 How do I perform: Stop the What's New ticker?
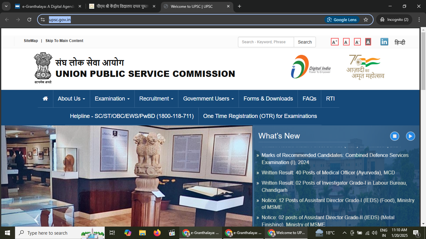coord(395,136)
